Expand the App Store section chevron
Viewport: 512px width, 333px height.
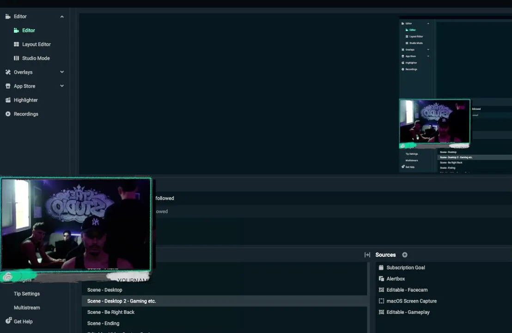pos(62,86)
